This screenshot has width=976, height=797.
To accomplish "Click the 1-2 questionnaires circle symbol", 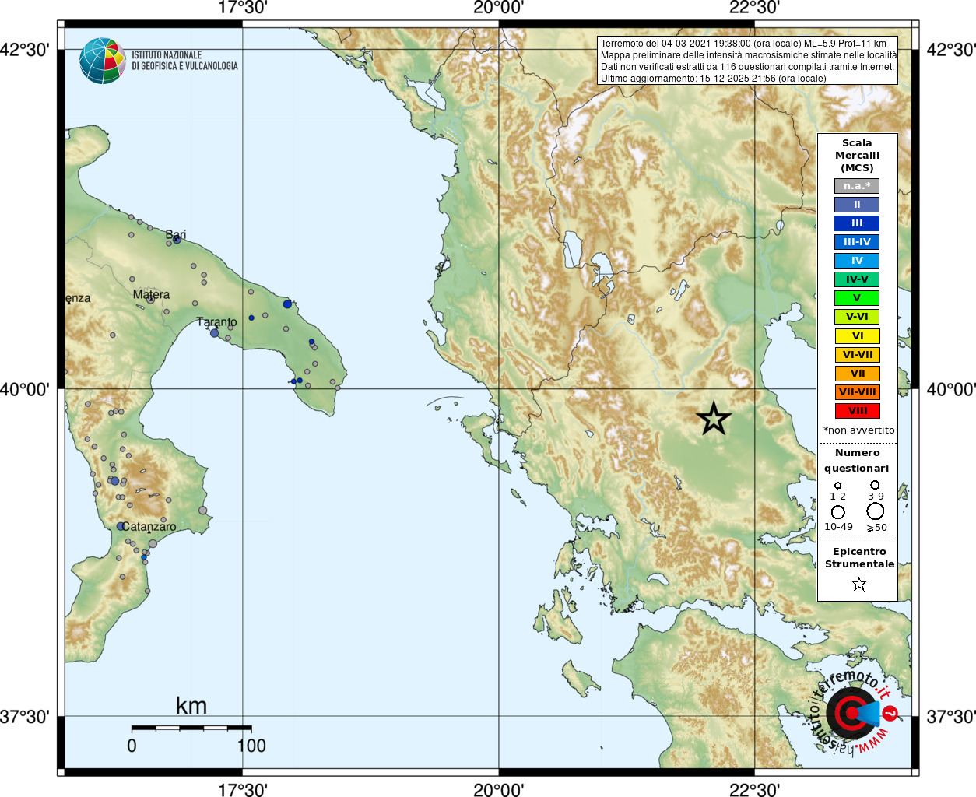I will pos(838,486).
